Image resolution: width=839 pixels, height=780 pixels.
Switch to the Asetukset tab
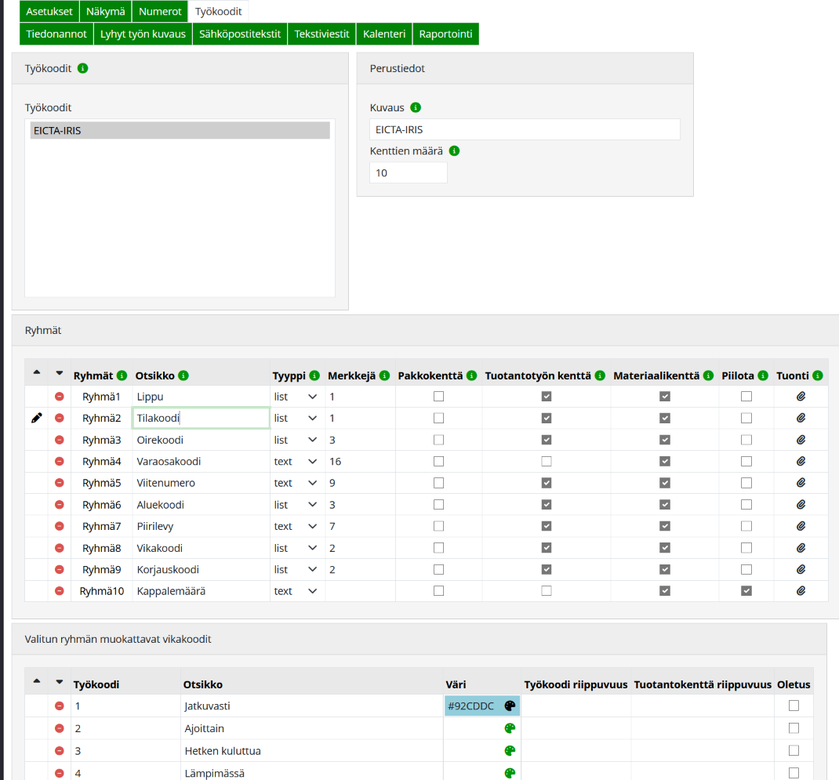(49, 12)
